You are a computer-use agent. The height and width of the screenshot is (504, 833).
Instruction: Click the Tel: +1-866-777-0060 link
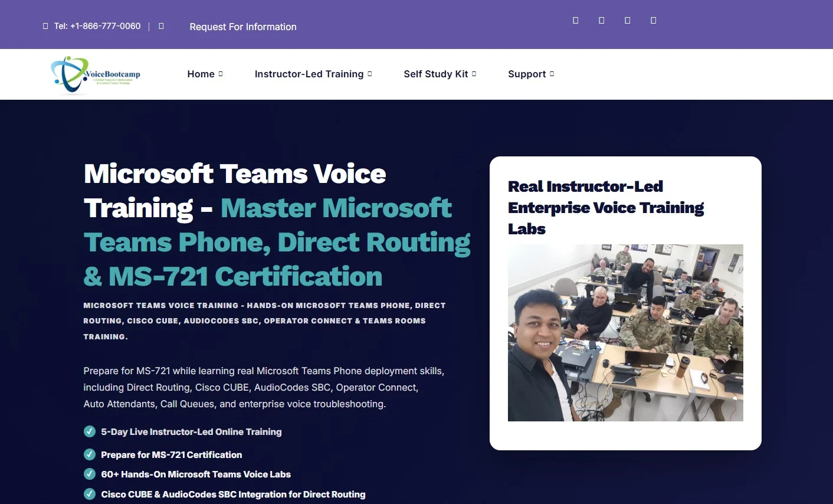click(x=97, y=26)
